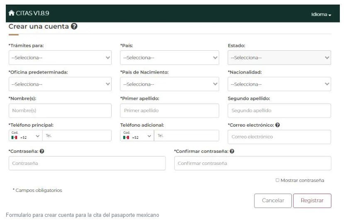Click the Registrar button

point(312,201)
